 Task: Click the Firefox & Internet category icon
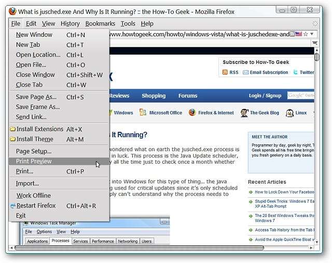(192, 112)
